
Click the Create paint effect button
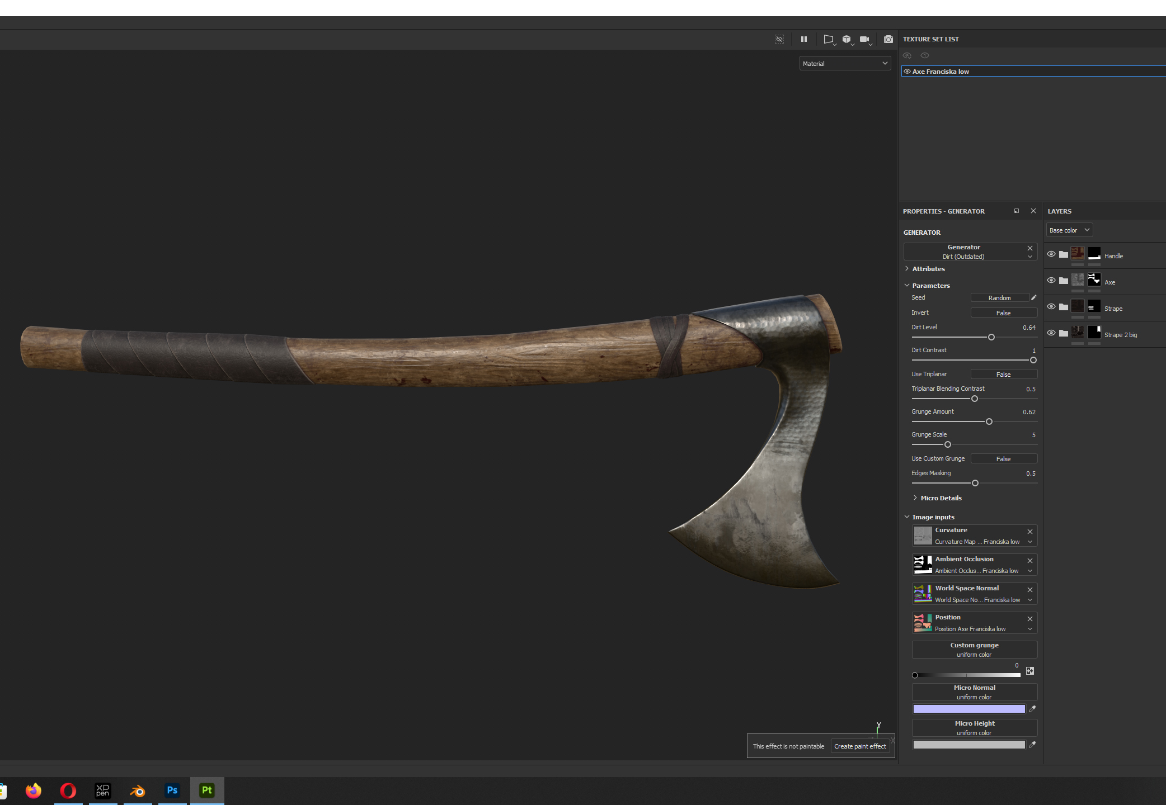tap(860, 746)
